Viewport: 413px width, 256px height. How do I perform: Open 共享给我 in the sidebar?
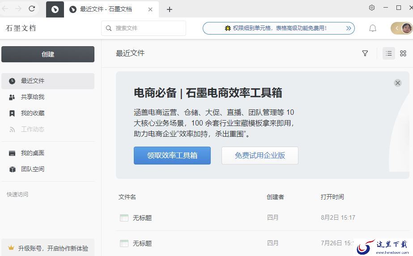point(48,97)
